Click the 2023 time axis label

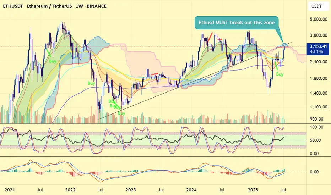[131, 190]
